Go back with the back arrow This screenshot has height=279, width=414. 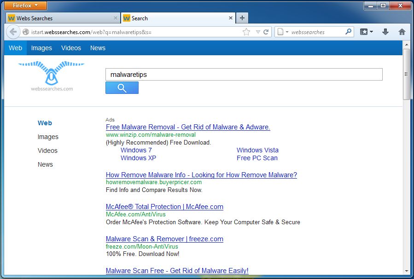click(13, 32)
